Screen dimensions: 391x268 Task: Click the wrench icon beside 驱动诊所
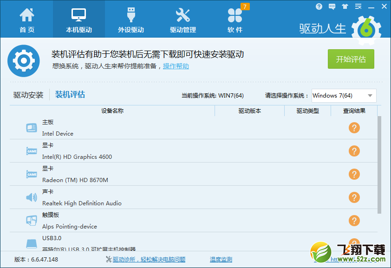pos(109,260)
